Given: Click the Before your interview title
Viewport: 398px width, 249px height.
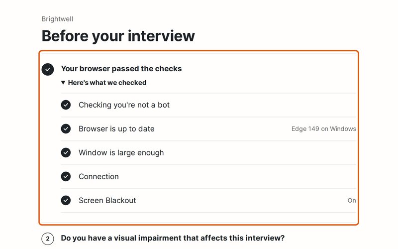Looking at the screenshot, I should [x=118, y=36].
